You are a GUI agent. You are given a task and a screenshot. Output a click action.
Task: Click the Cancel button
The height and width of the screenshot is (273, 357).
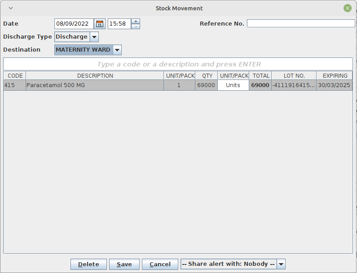pyautogui.click(x=160, y=264)
